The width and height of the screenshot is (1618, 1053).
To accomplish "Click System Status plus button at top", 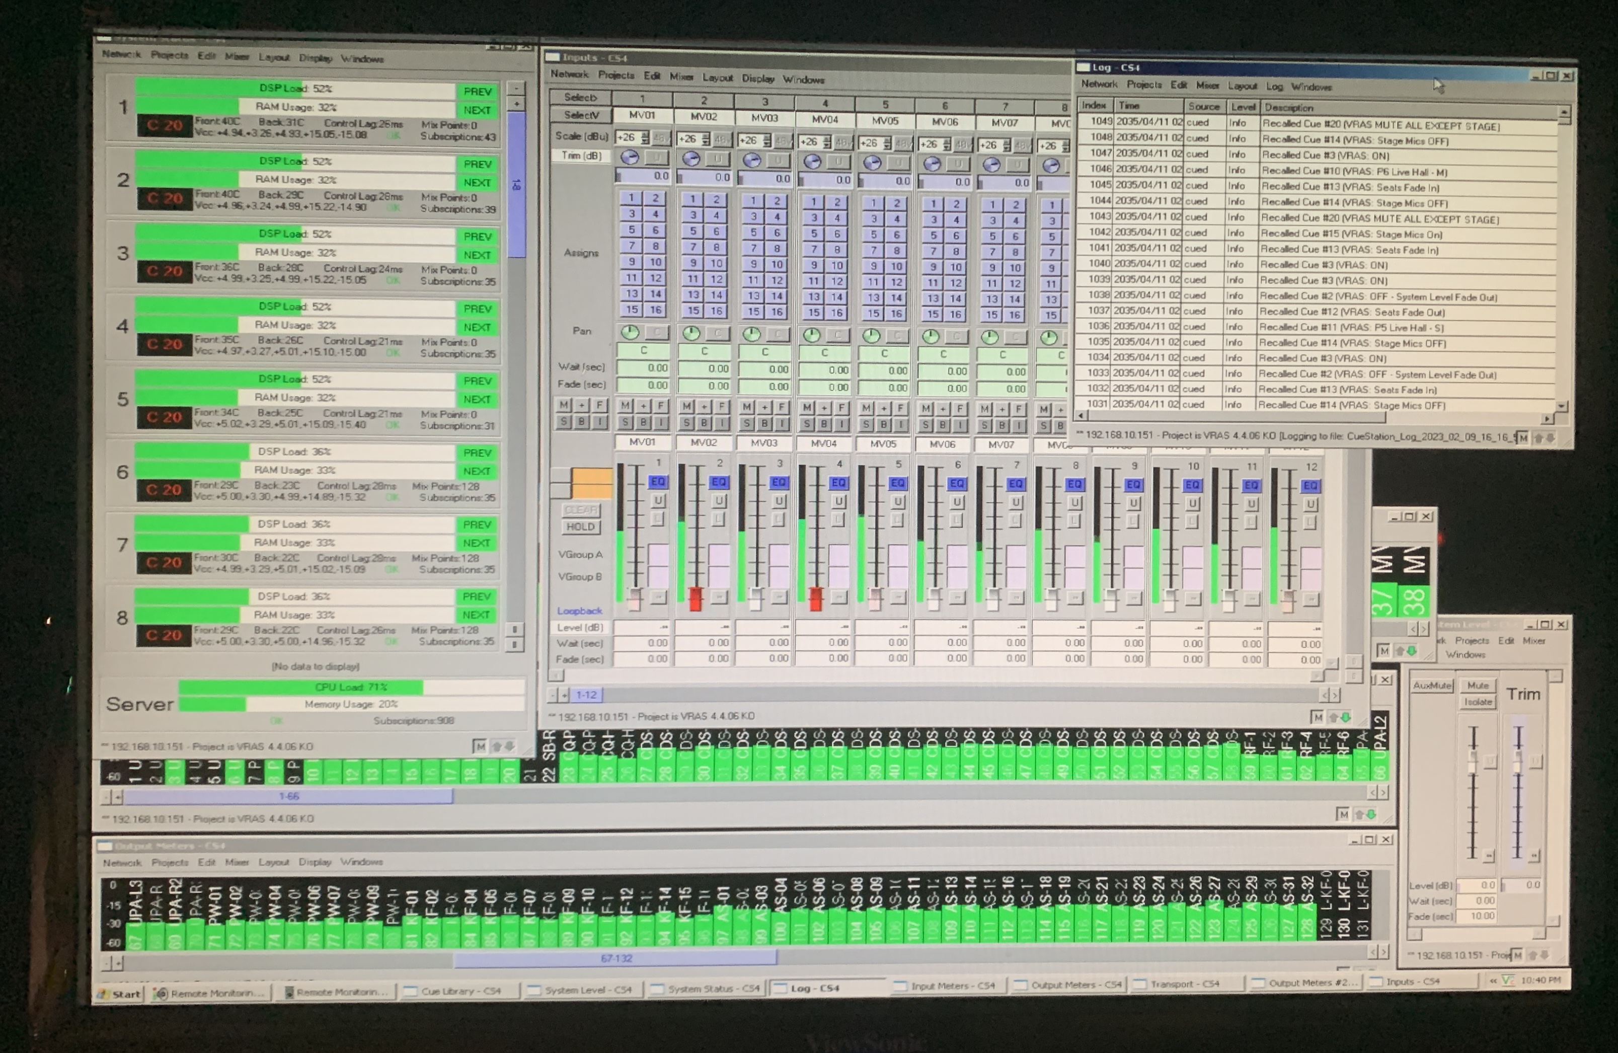I will pyautogui.click(x=517, y=104).
